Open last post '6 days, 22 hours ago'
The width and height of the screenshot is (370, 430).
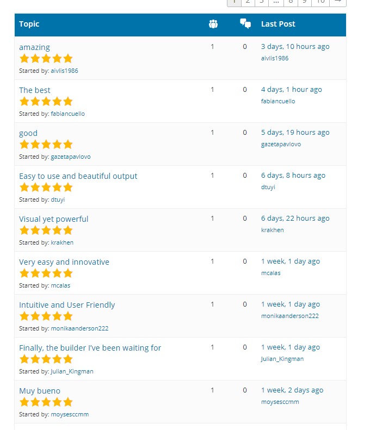click(295, 219)
